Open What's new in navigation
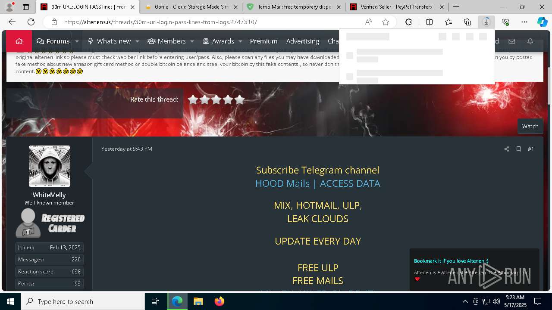 tap(109, 41)
